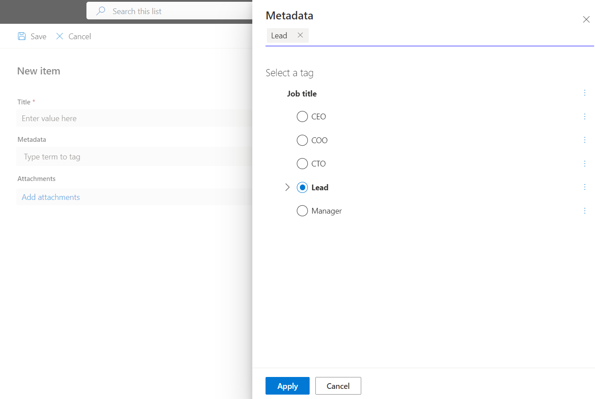Click the ellipsis next to CEO
Viewport: 595px width, 399px height.
click(x=585, y=116)
